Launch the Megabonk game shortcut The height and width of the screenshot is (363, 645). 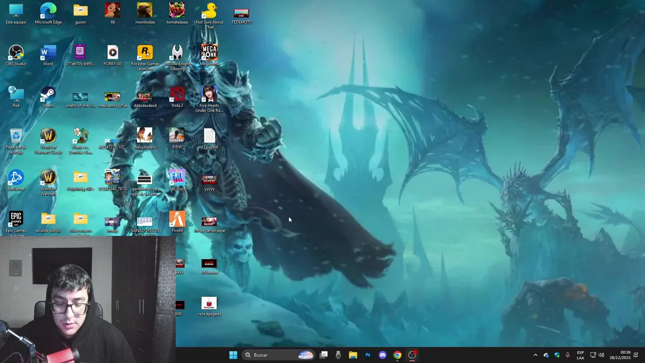[209, 55]
